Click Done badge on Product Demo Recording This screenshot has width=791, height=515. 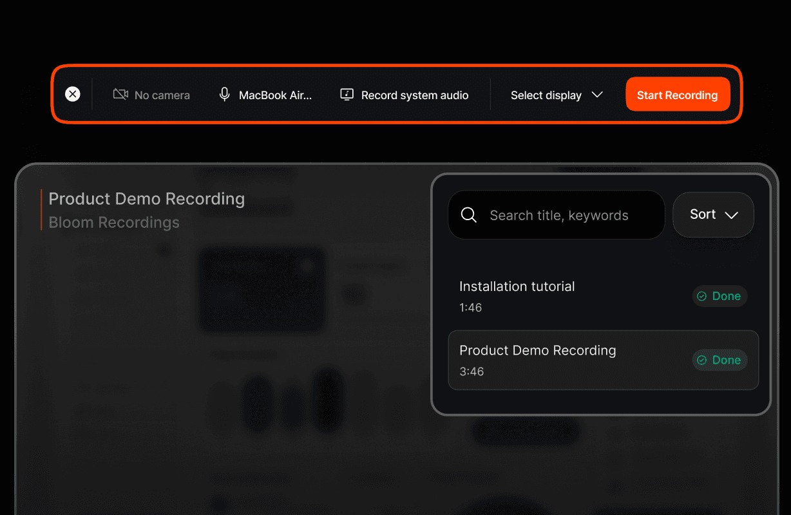pyautogui.click(x=720, y=360)
